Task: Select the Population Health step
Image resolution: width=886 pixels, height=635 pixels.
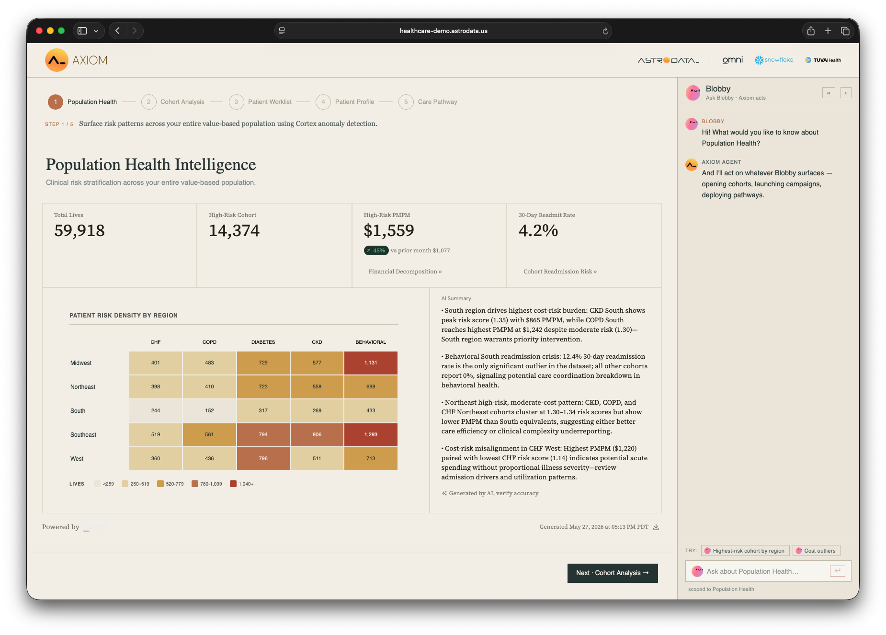Action: pos(82,102)
